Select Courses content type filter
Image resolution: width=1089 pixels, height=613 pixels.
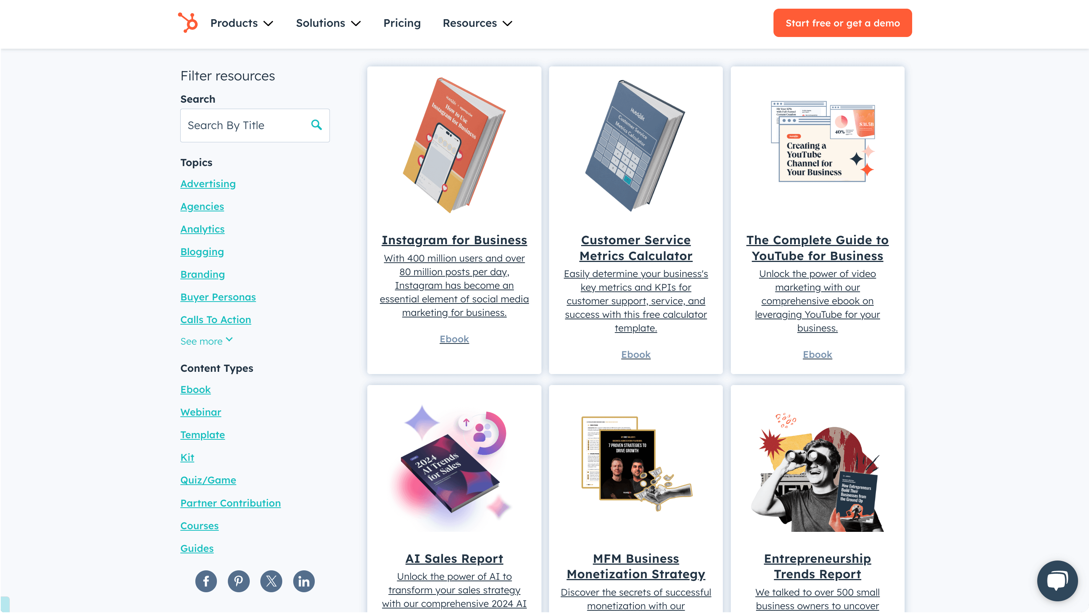tap(200, 526)
